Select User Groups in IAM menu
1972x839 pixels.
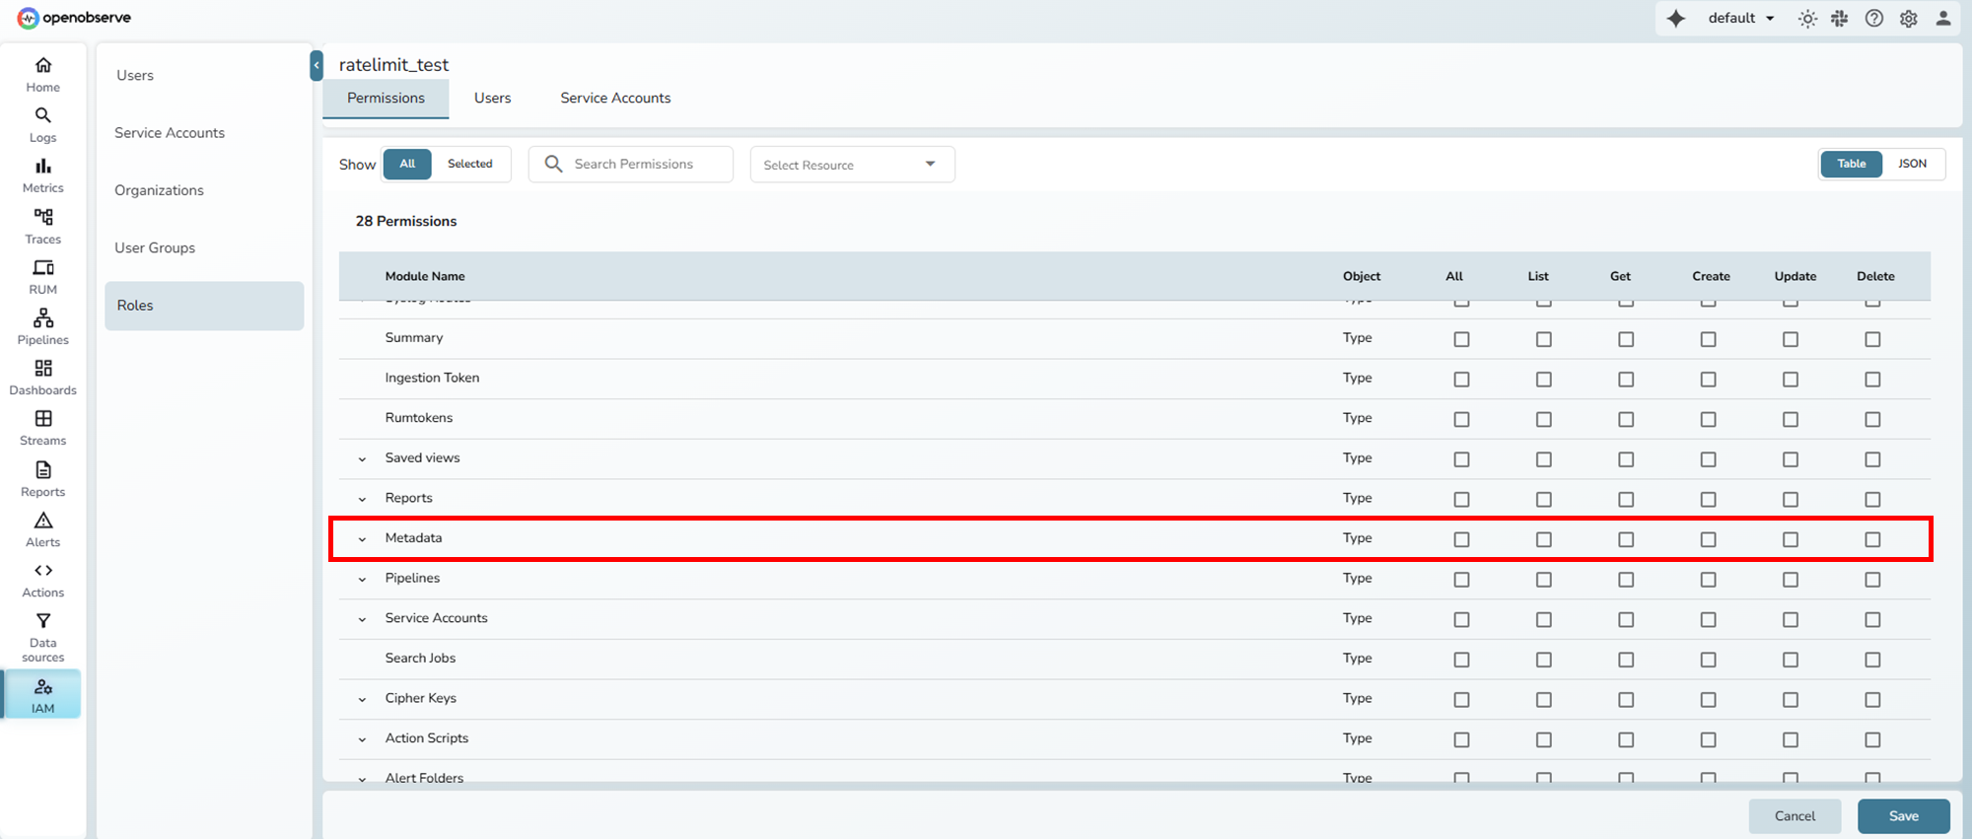[x=155, y=247]
